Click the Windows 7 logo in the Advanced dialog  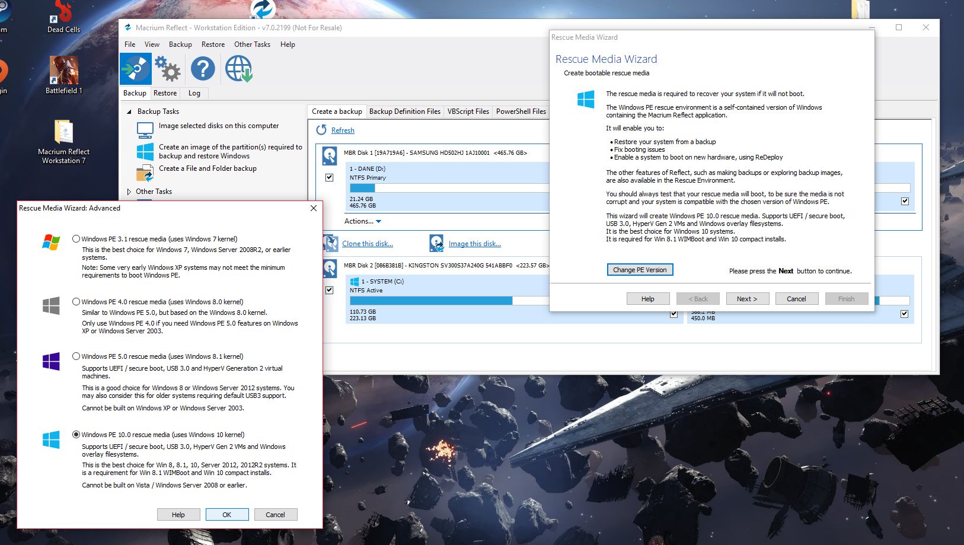click(51, 241)
